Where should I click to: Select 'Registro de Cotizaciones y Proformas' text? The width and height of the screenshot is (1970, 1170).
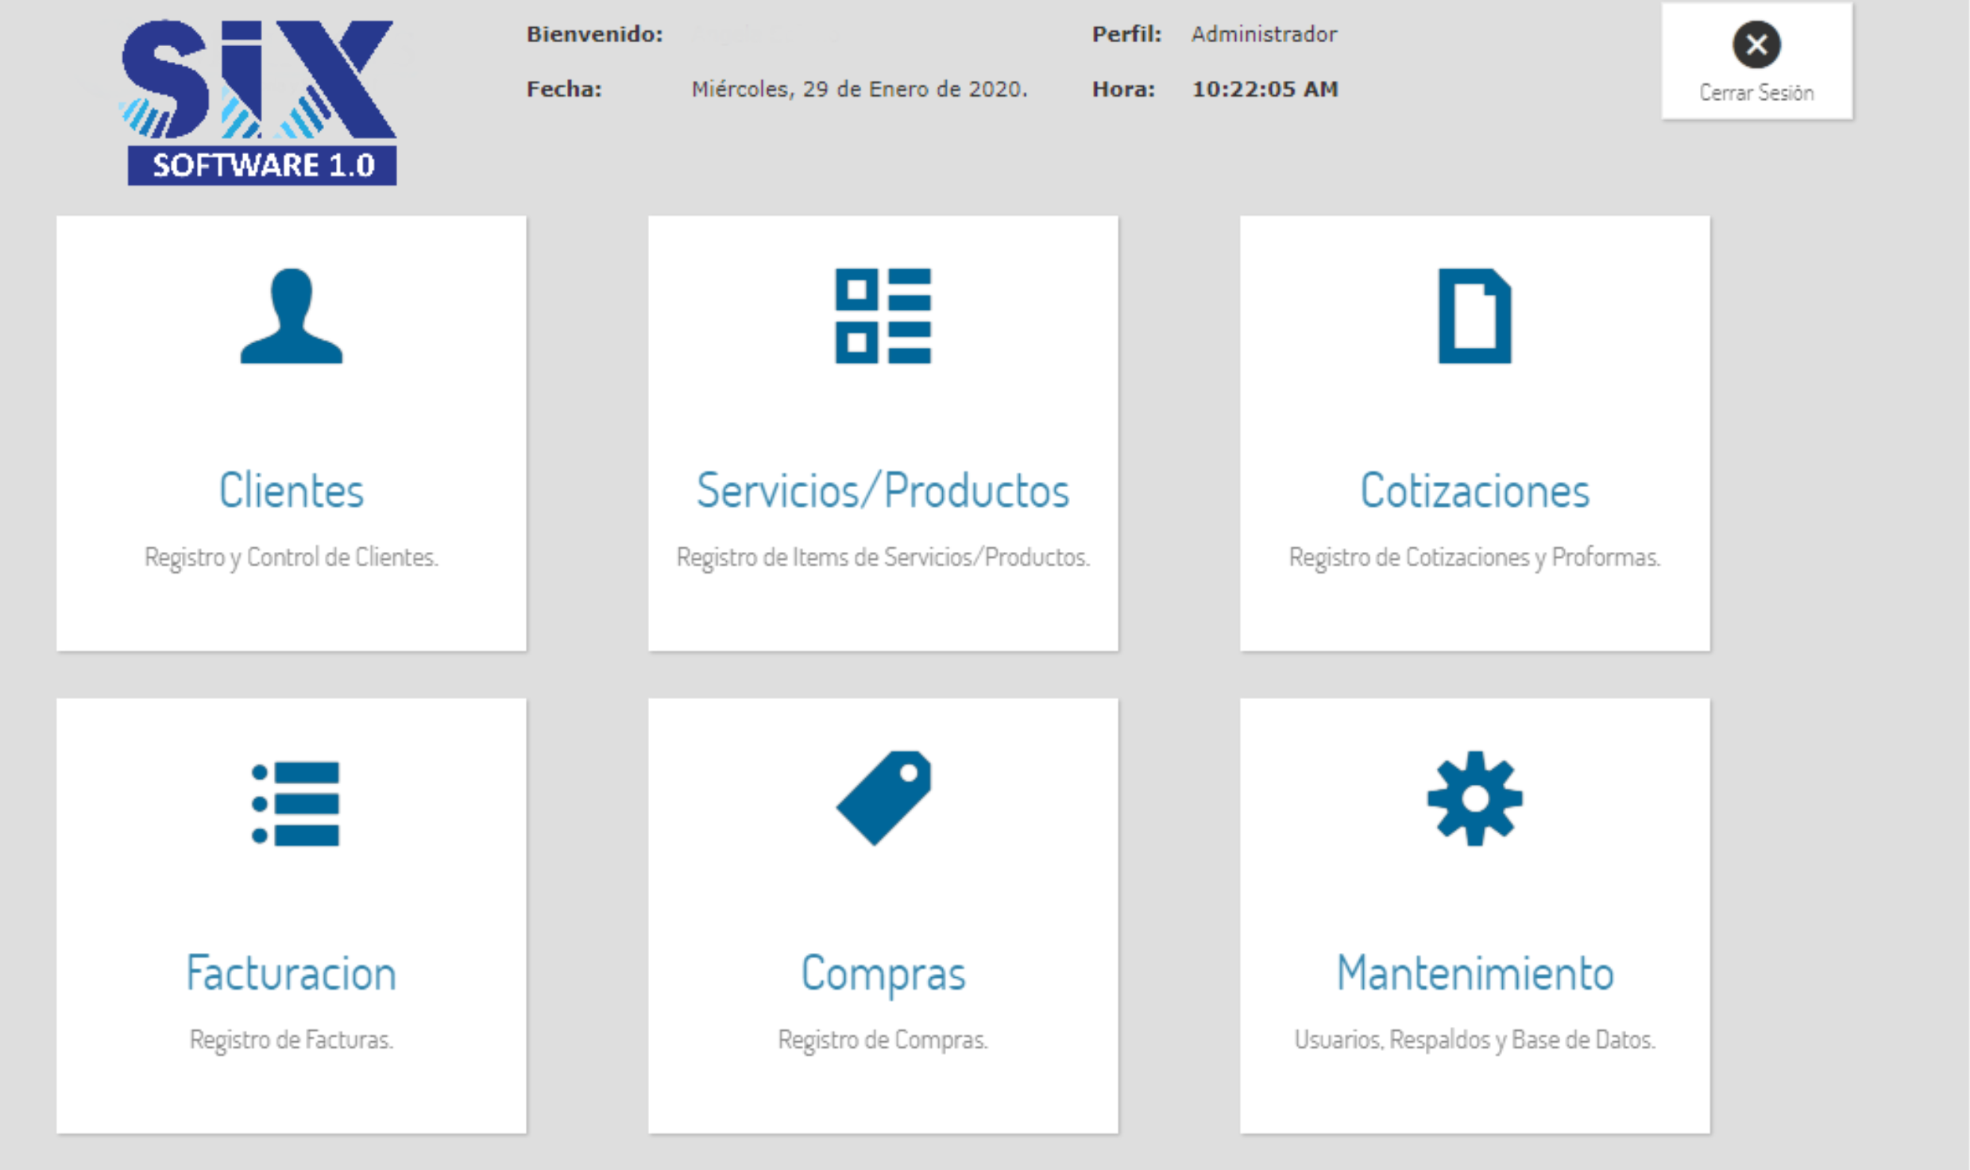point(1474,558)
